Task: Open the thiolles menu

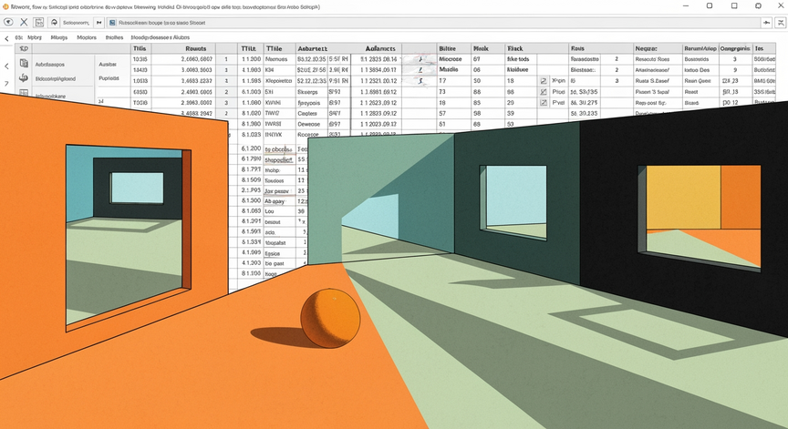Action: point(114,37)
